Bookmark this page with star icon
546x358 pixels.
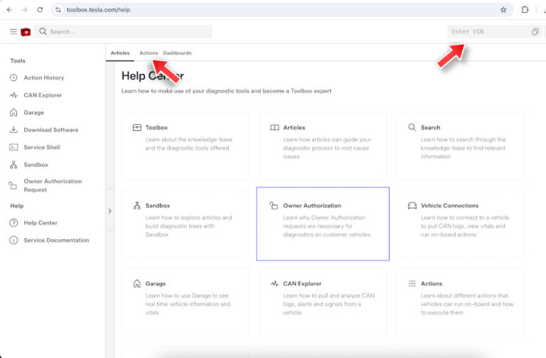point(503,10)
